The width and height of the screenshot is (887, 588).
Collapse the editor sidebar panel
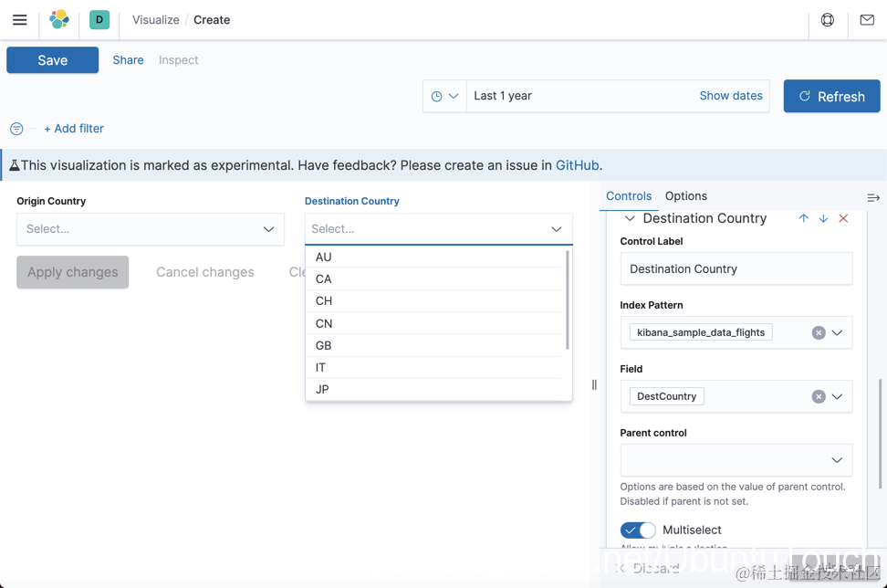pos(872,197)
